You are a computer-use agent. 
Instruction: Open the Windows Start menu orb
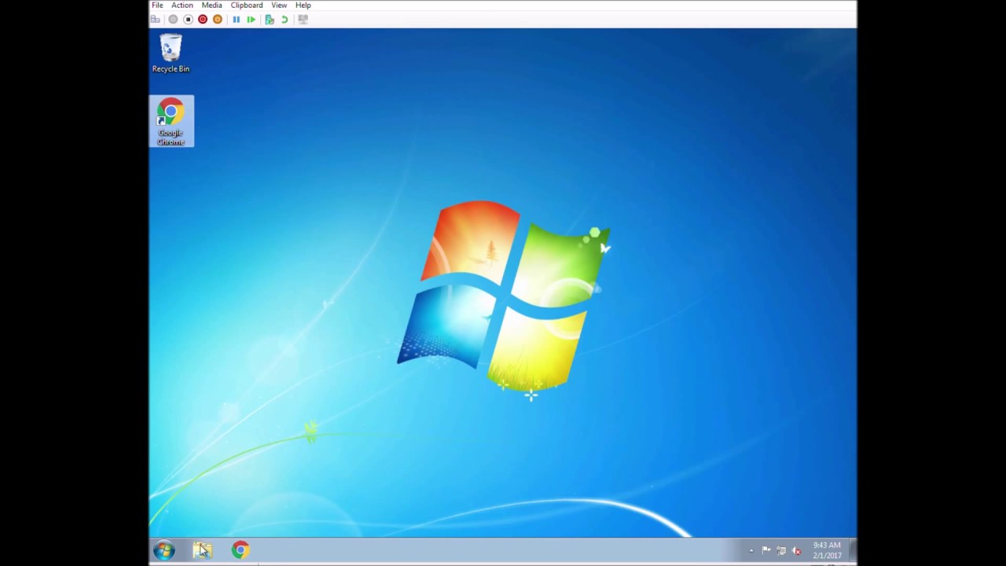[x=164, y=550]
